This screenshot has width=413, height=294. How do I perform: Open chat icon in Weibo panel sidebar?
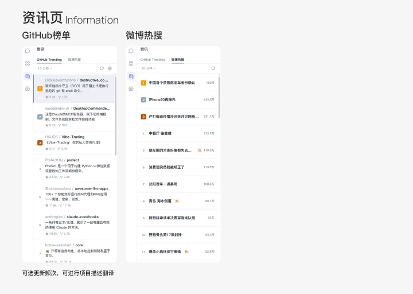click(x=131, y=51)
